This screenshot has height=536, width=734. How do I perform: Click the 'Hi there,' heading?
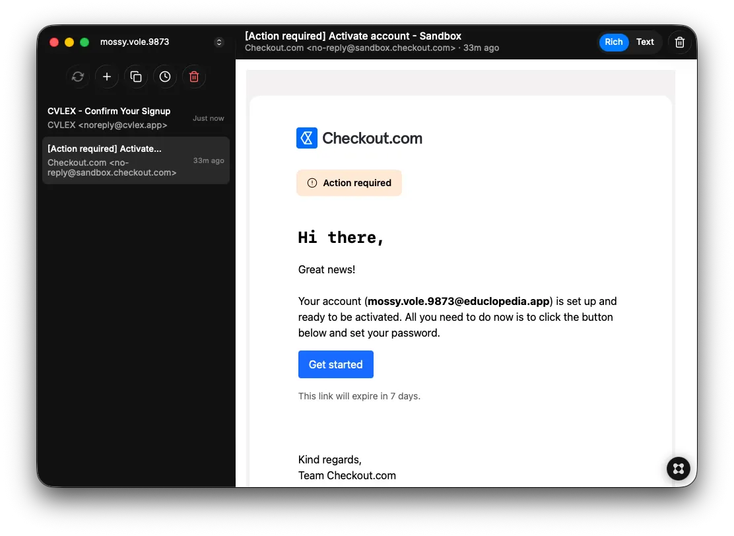pyautogui.click(x=341, y=238)
